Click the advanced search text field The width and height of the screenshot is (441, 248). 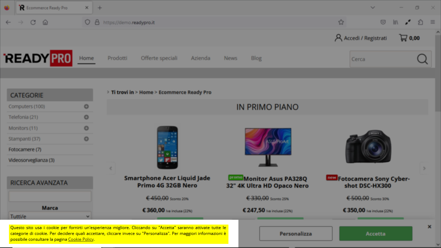coord(50,196)
